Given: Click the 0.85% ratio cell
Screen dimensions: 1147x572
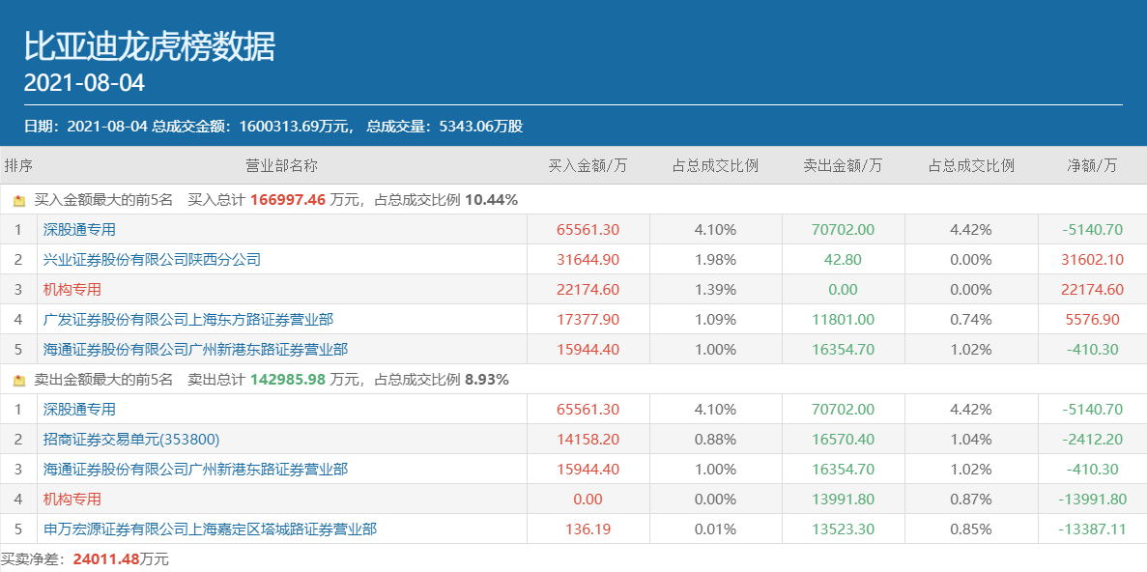Looking at the screenshot, I should (971, 529).
